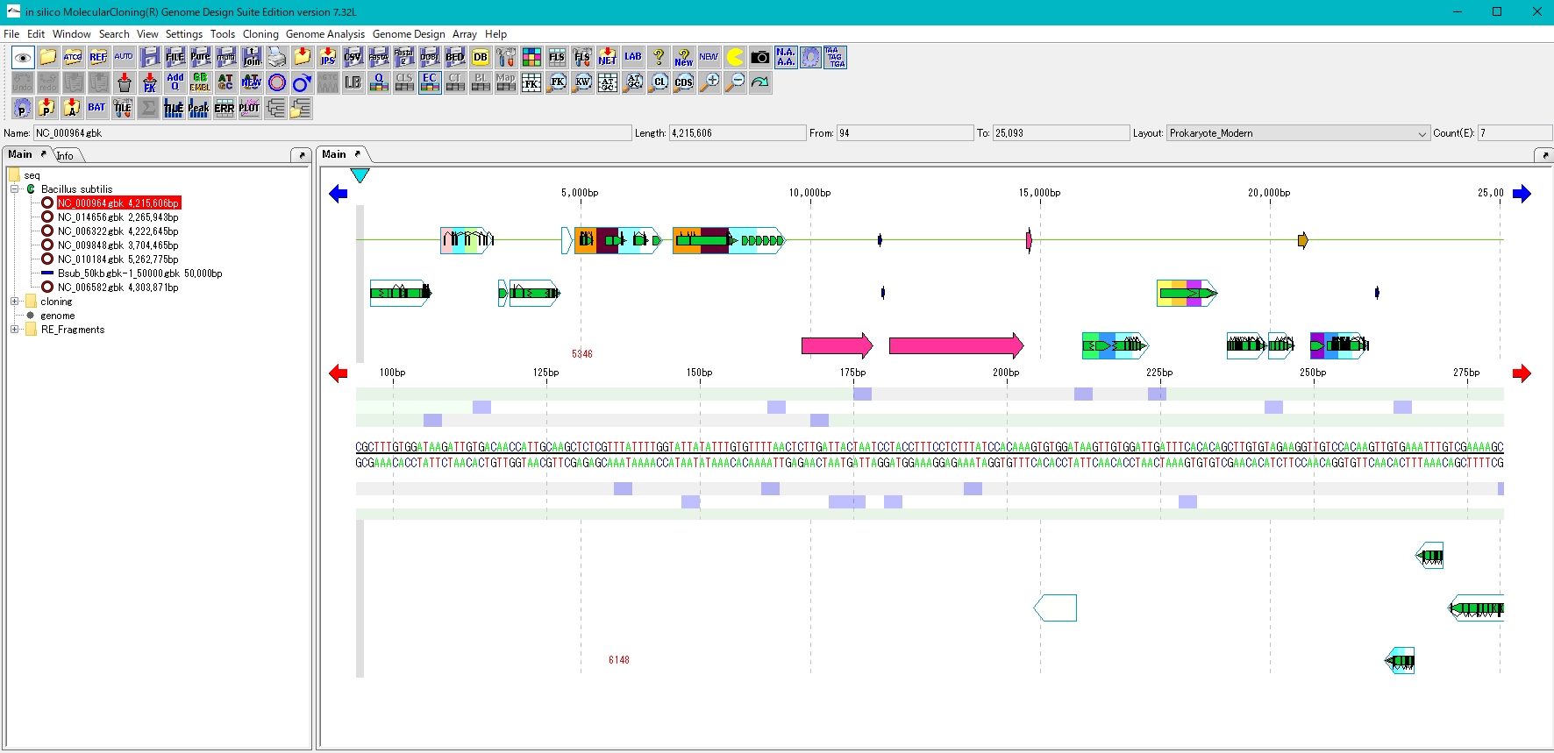Image resolution: width=1554 pixels, height=753 pixels.
Task: Open the Genome Design menu
Action: (x=409, y=34)
